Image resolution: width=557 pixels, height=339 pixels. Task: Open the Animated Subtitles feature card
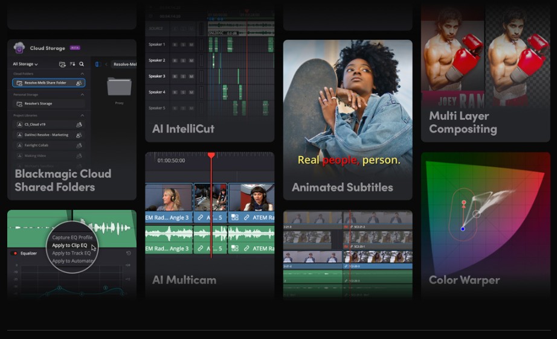click(x=348, y=120)
